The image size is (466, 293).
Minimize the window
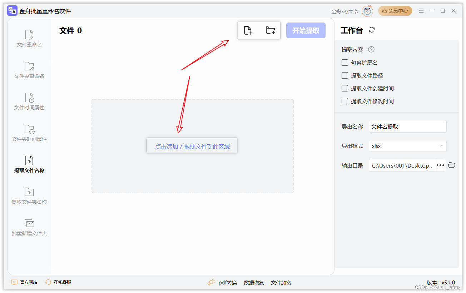432,11
